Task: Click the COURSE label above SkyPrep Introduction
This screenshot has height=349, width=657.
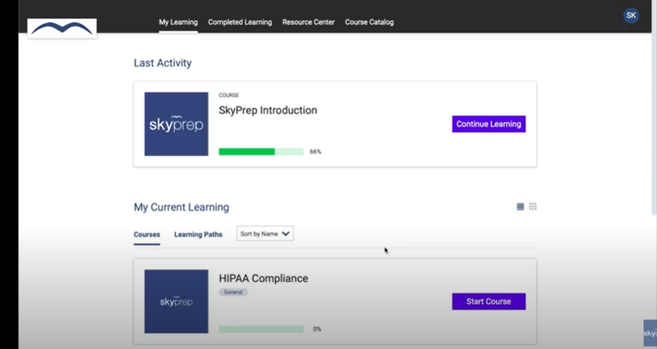Action: point(229,95)
